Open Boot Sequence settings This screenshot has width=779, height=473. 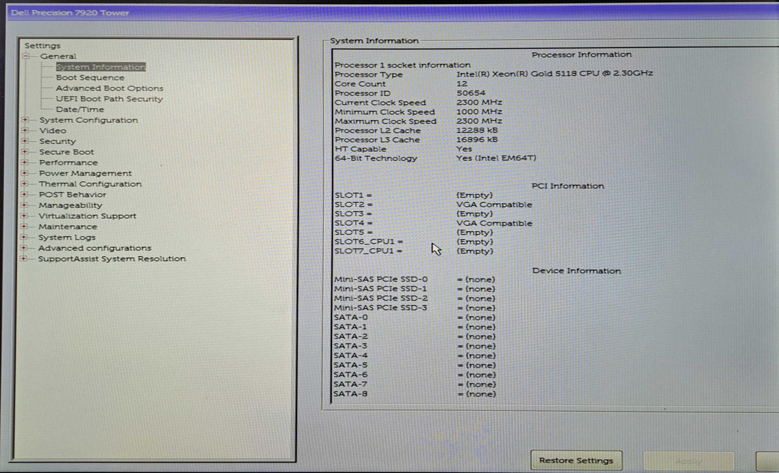pyautogui.click(x=90, y=78)
